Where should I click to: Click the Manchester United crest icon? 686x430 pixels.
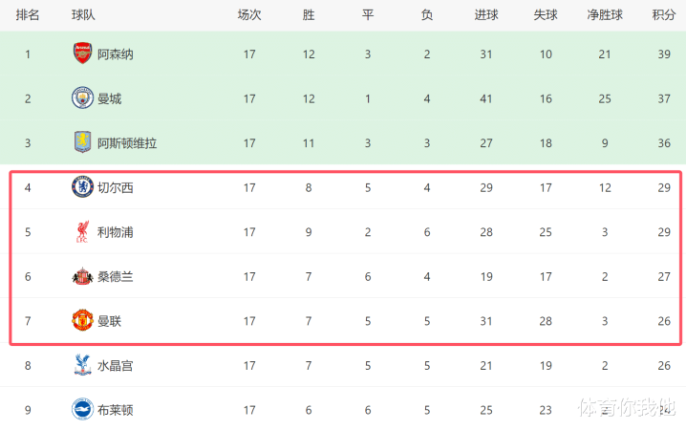coord(82,320)
